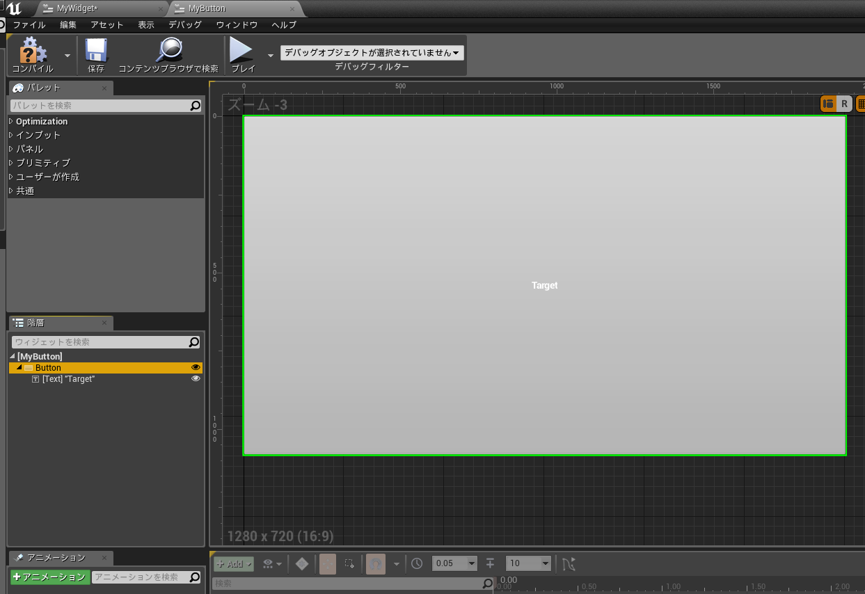Toggle visibility eye for [Text] "Target" row
This screenshot has width=865, height=594.
pos(196,379)
